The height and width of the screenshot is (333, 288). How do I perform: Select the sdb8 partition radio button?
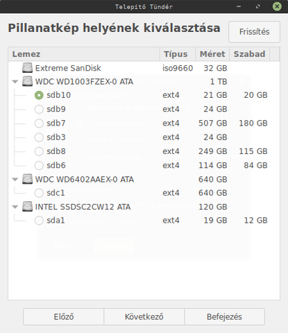(39, 151)
